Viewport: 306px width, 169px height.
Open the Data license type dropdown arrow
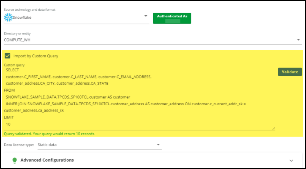pos(158,145)
